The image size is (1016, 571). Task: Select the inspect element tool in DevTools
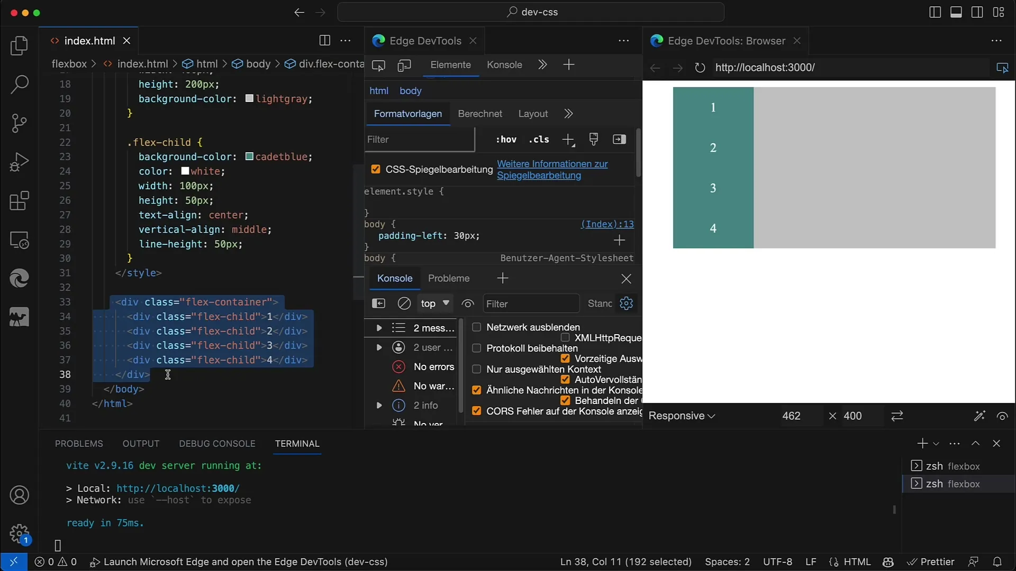click(378, 65)
